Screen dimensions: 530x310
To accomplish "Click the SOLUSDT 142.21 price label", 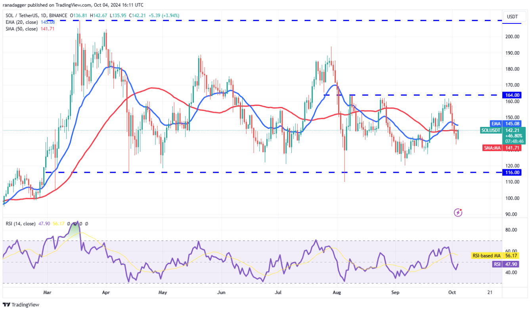I will coord(503,130).
